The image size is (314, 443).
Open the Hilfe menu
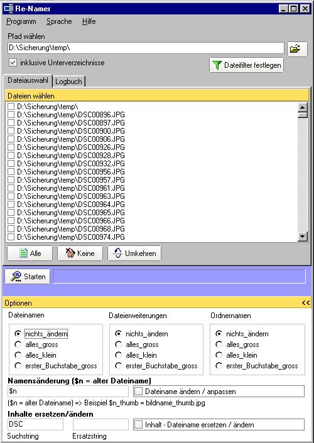pyautogui.click(x=89, y=21)
